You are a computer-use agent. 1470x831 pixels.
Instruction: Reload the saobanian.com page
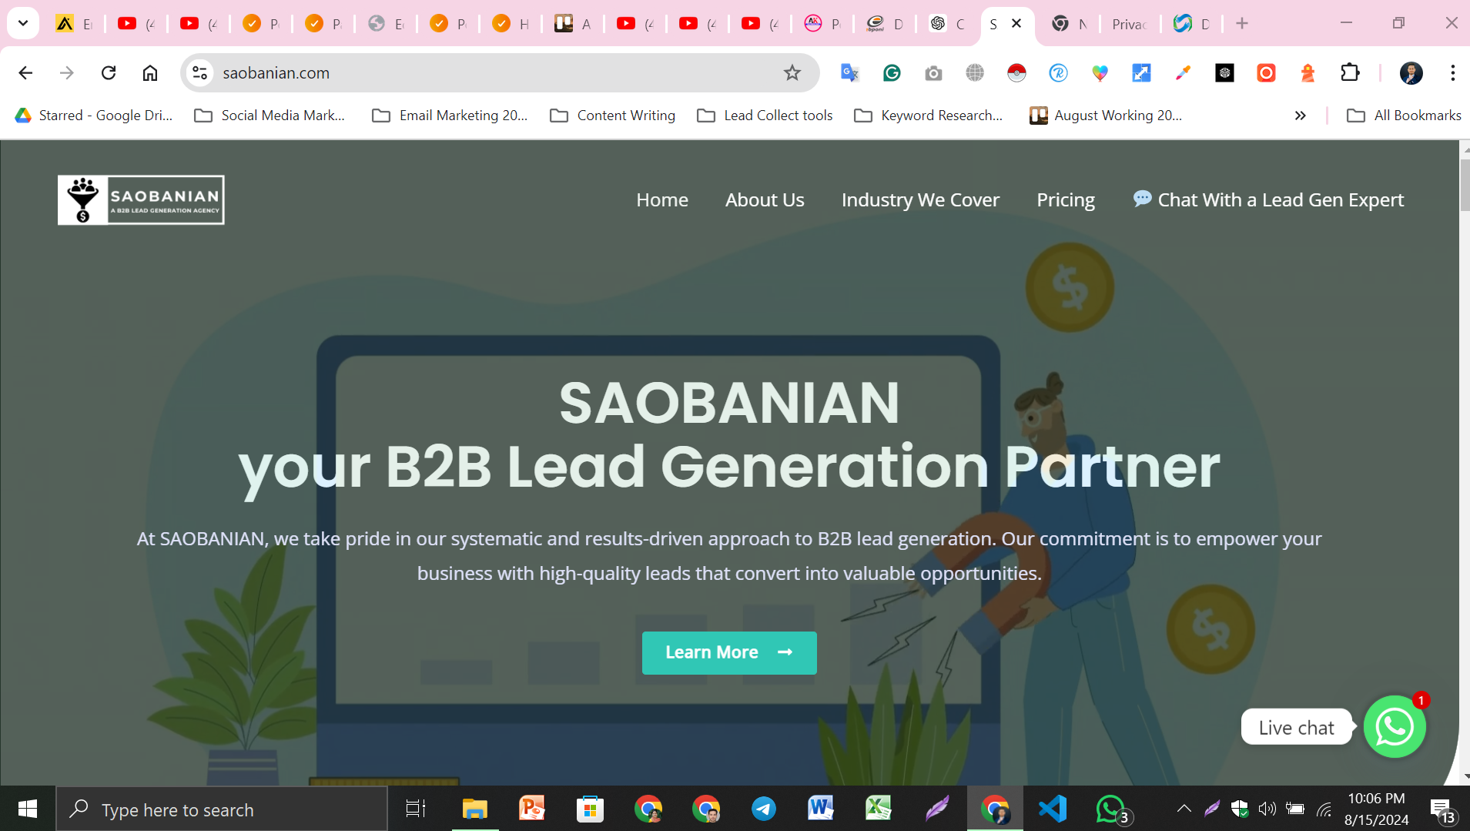tap(109, 72)
